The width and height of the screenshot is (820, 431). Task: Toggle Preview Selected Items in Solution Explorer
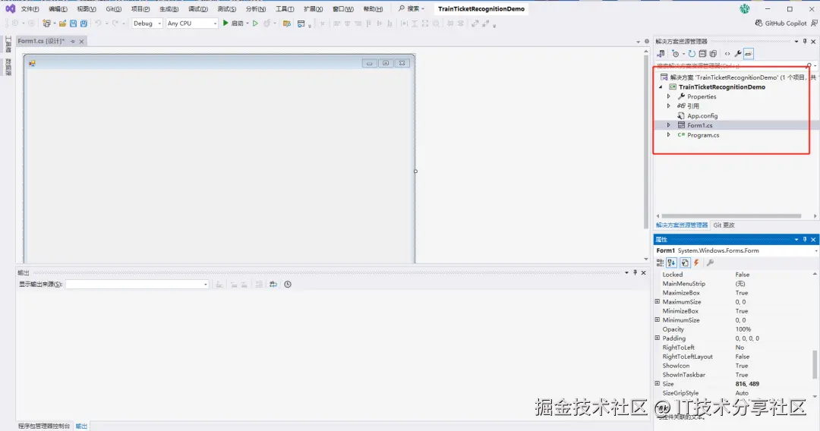pos(749,53)
